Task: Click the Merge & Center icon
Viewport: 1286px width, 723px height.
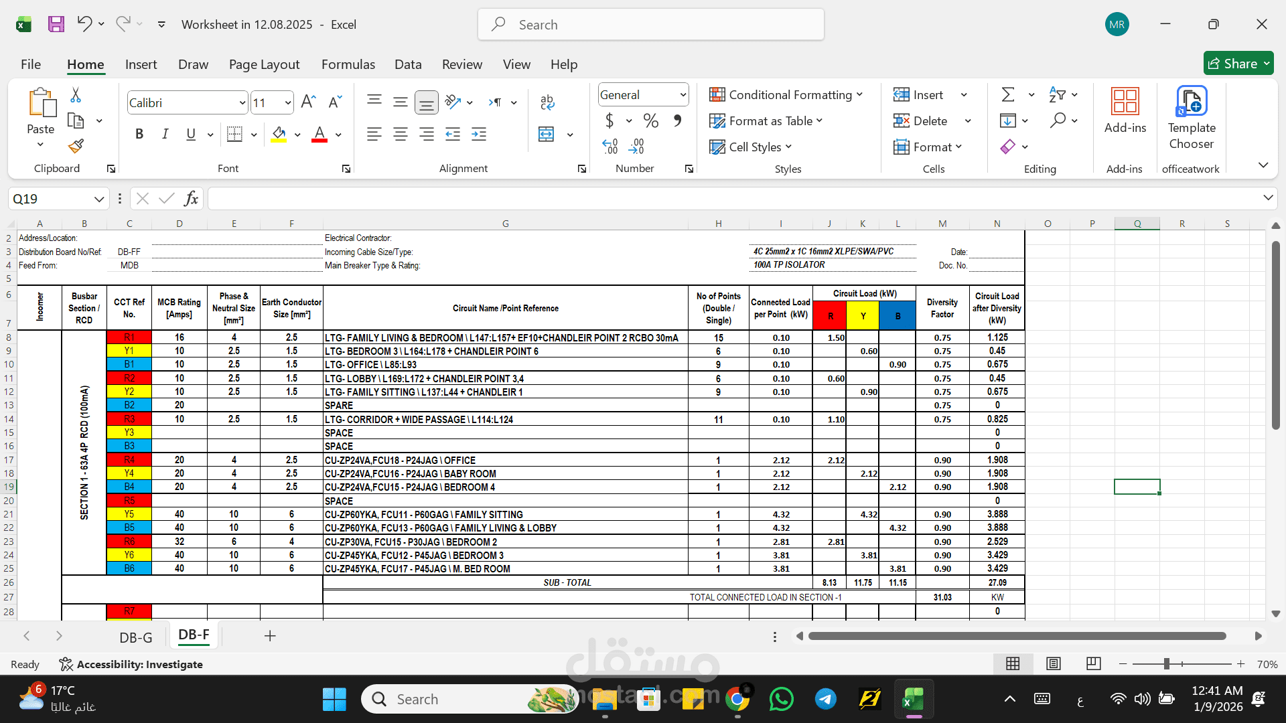Action: [547, 135]
